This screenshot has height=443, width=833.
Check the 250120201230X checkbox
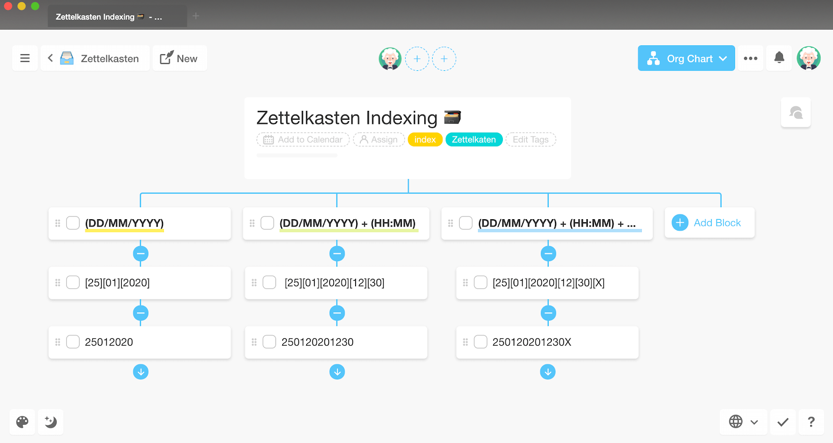pyautogui.click(x=481, y=341)
